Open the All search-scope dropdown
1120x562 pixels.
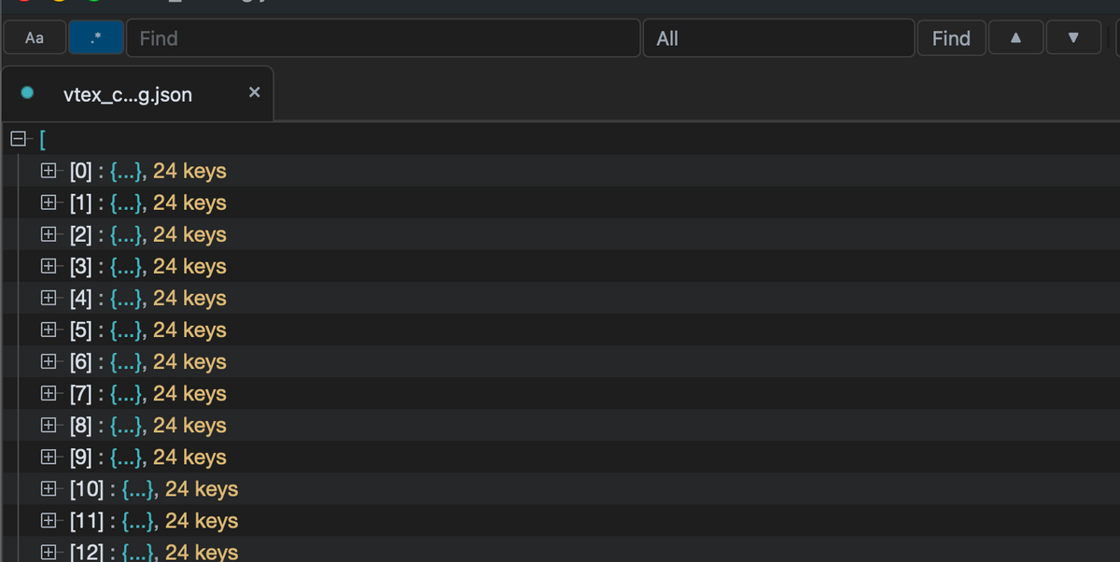[778, 38]
